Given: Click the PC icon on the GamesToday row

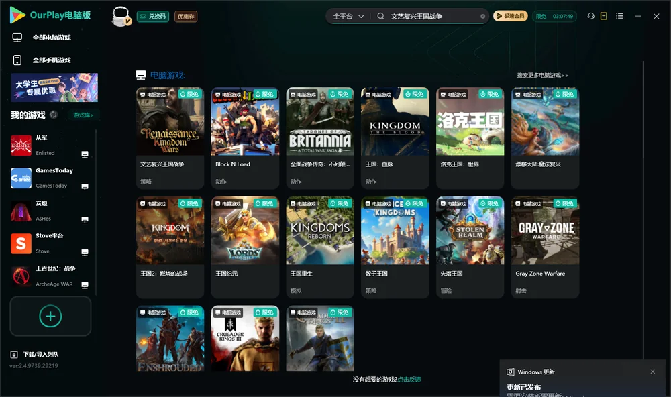Looking at the screenshot, I should pos(85,187).
